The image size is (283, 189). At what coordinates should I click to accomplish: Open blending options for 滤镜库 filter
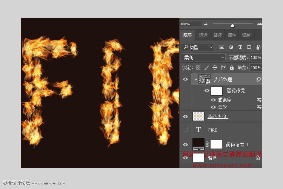259,100
